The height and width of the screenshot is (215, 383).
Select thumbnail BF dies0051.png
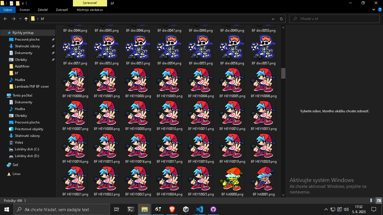point(75,48)
